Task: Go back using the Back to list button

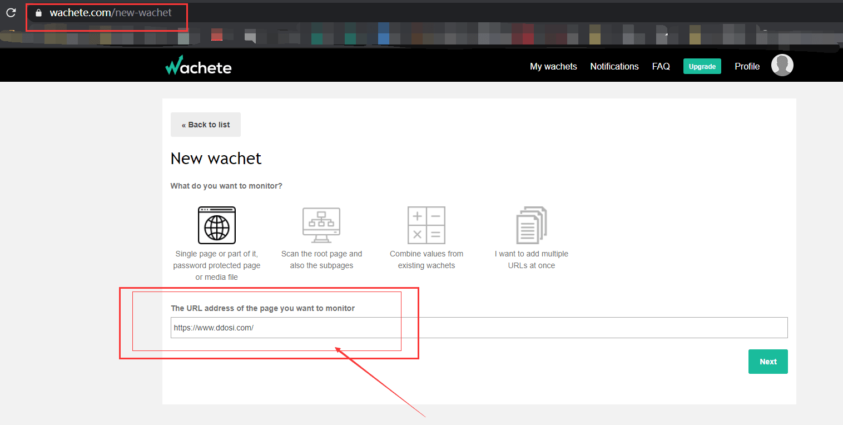Action: (206, 125)
